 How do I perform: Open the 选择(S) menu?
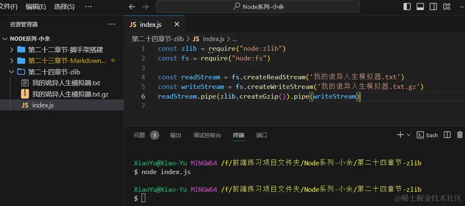[64, 7]
